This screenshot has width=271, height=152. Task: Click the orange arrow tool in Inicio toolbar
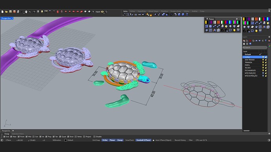click(x=151, y=14)
